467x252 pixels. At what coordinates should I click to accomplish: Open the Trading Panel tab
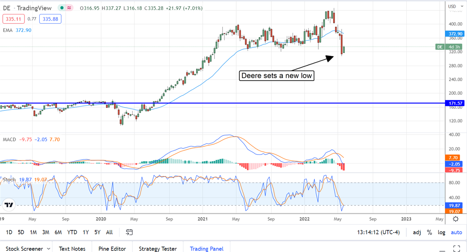coord(207,249)
